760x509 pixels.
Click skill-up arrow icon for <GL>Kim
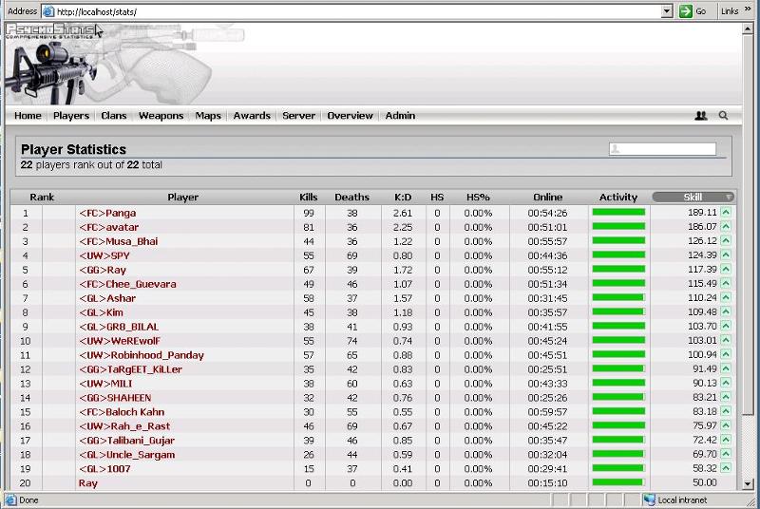click(726, 311)
